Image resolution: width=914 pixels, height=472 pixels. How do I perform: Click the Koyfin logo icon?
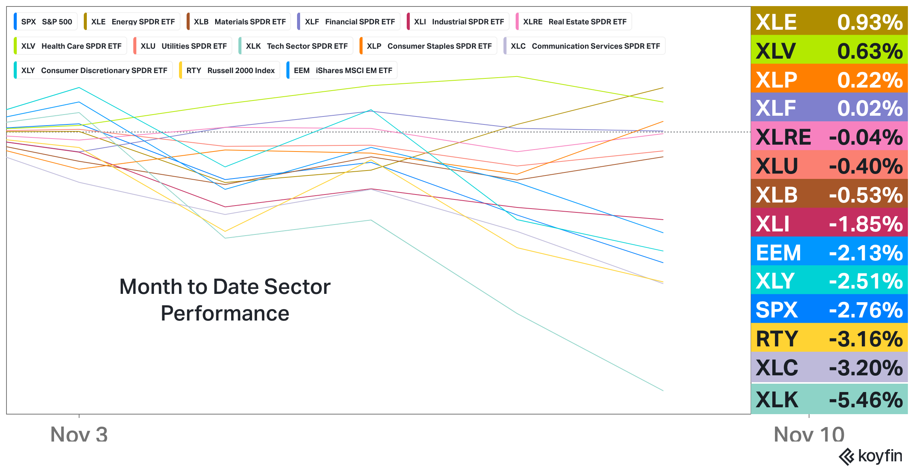point(846,457)
